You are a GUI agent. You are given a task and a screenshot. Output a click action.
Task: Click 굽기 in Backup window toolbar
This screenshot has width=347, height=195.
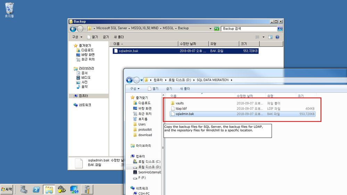(106, 37)
